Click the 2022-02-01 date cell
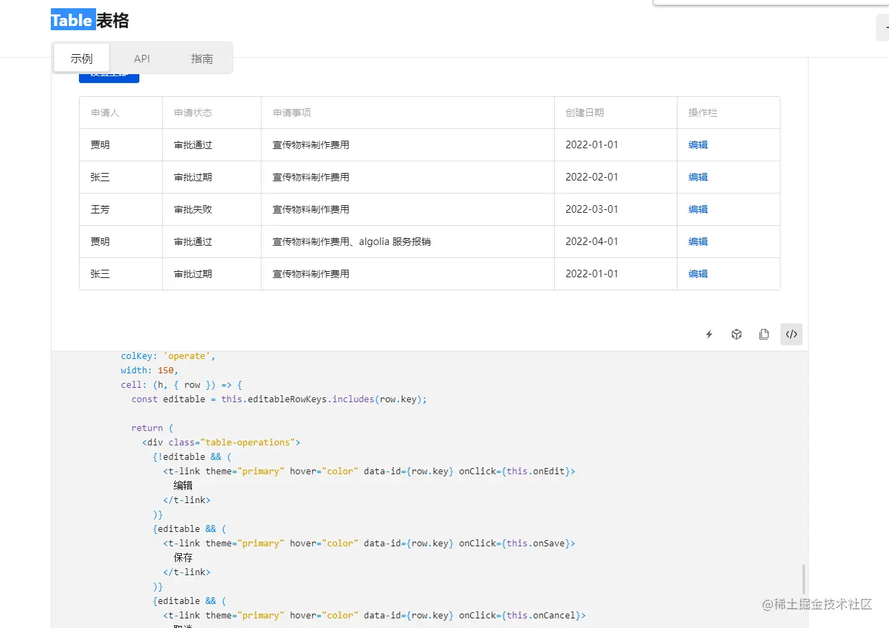Image resolution: width=889 pixels, height=628 pixels. click(616, 177)
